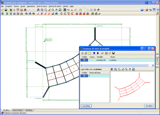Click the Nome del layer column header
Viewport: 160px width, 115px height.
[x=98, y=73]
